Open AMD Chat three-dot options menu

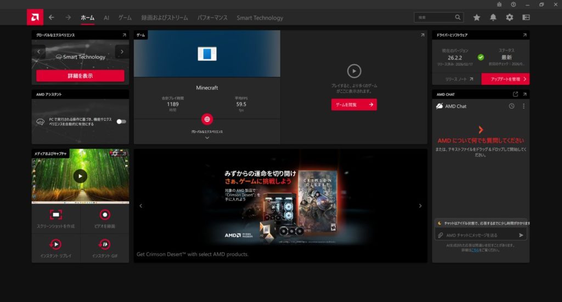point(523,106)
